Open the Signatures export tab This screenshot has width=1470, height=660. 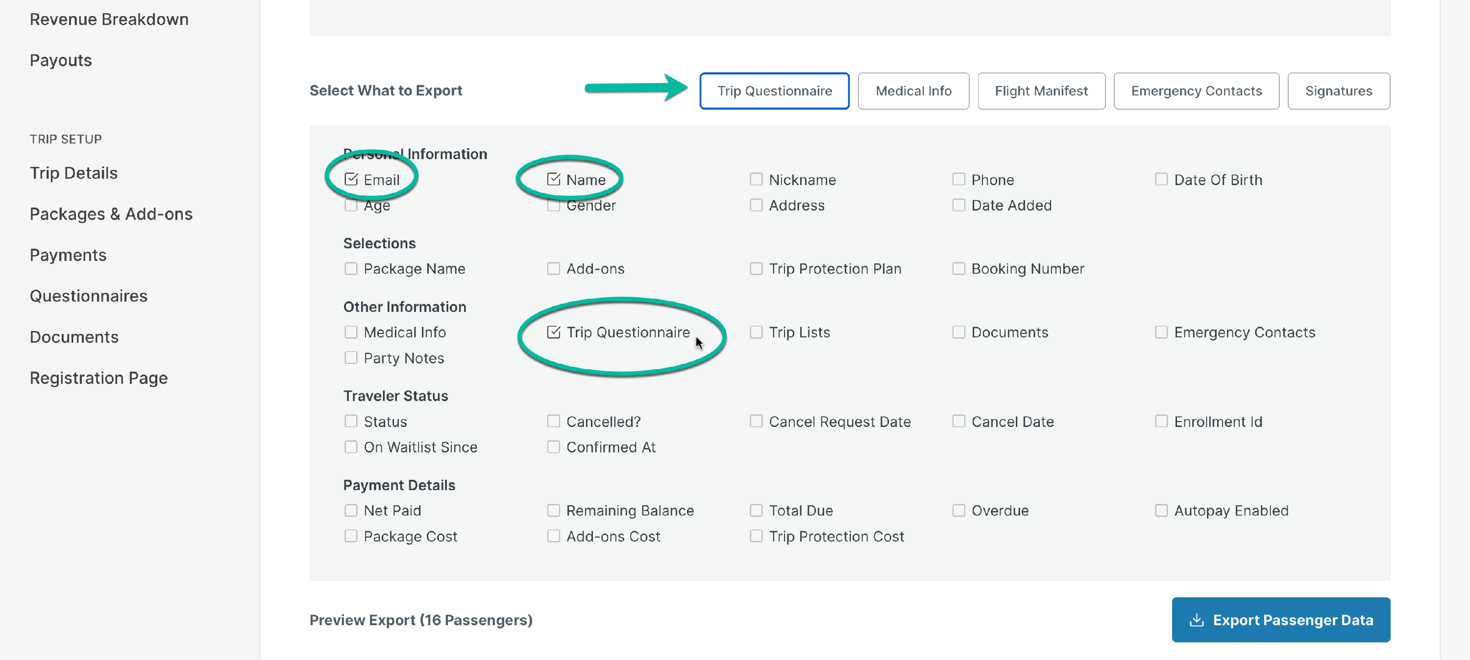[x=1338, y=91]
